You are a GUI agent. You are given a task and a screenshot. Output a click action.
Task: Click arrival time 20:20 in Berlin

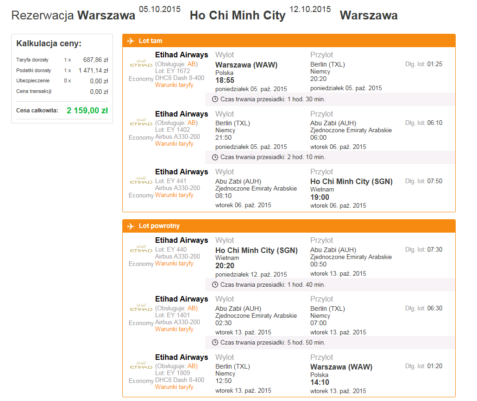[318, 79]
